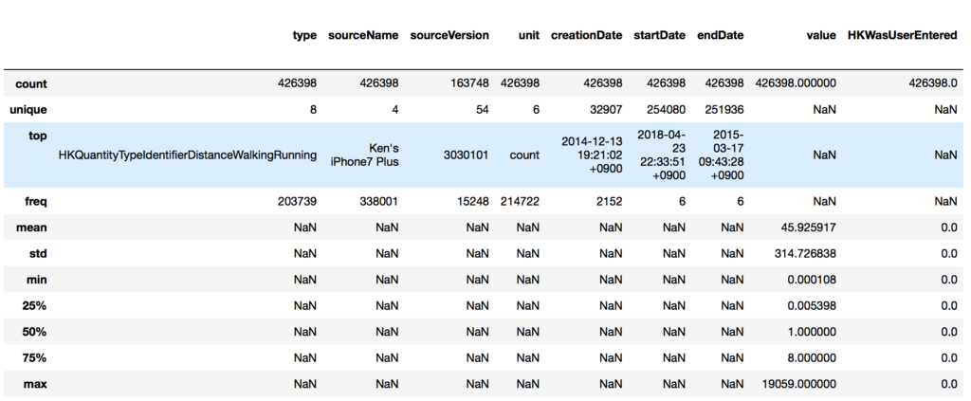This screenshot has width=971, height=401.
Task: Click creationDate top value 2014-12-13 19:21:02
Action: point(592,155)
